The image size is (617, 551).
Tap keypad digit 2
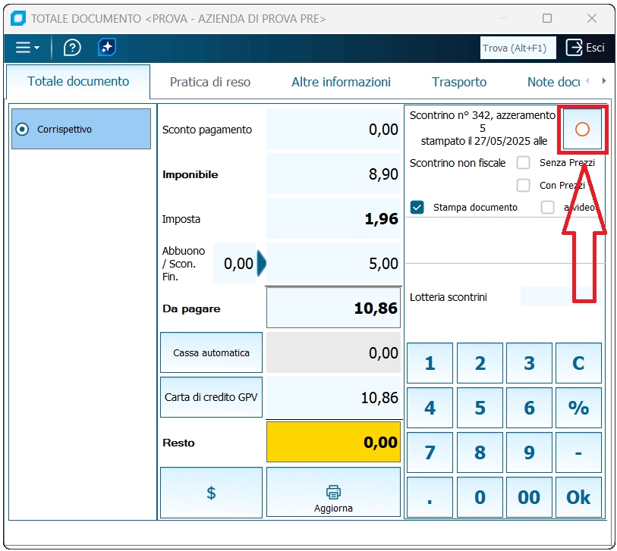click(x=480, y=363)
